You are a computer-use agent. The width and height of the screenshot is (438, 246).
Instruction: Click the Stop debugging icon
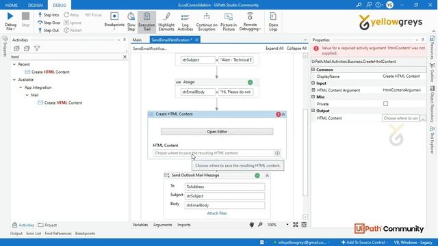point(26,16)
